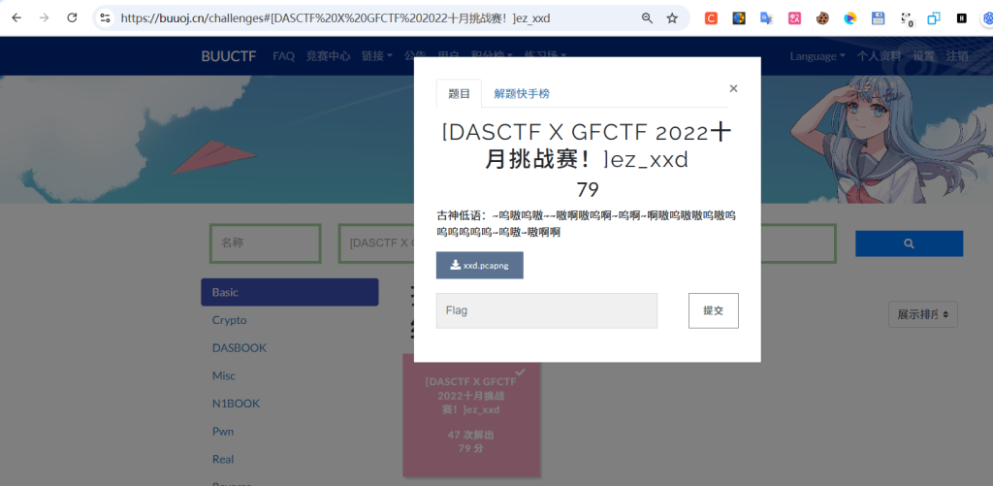
Task: Open the orange C extension icon
Action: pyautogui.click(x=711, y=17)
